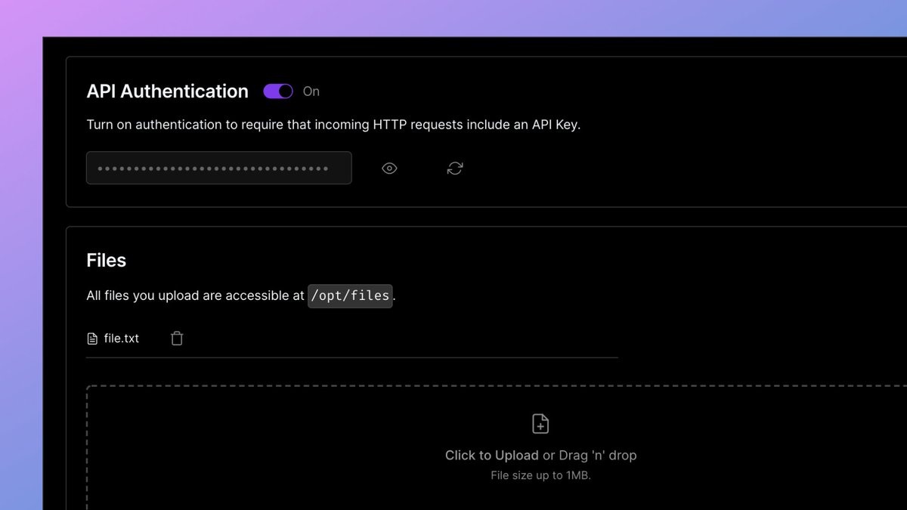907x510 pixels.
Task: Click the "All files you upload" sentence
Action: coord(241,295)
